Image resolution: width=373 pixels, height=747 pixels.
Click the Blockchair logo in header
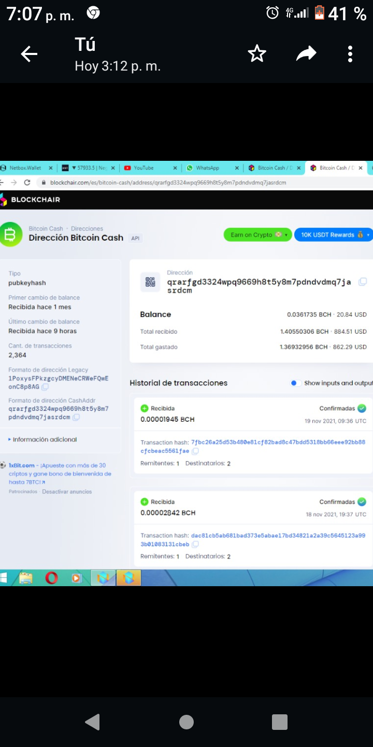coord(30,200)
